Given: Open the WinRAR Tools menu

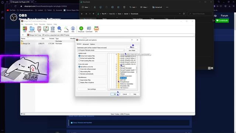Looking at the screenshot, I should coord(36,24).
